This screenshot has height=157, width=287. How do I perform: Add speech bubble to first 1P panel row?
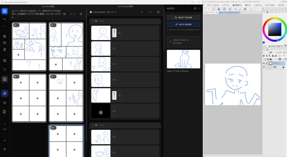point(119,33)
